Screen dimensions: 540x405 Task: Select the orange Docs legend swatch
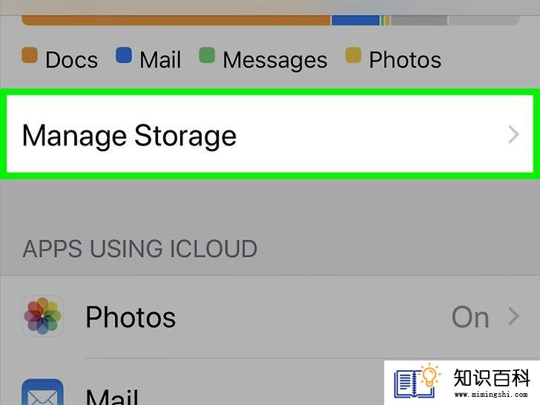click(29, 56)
